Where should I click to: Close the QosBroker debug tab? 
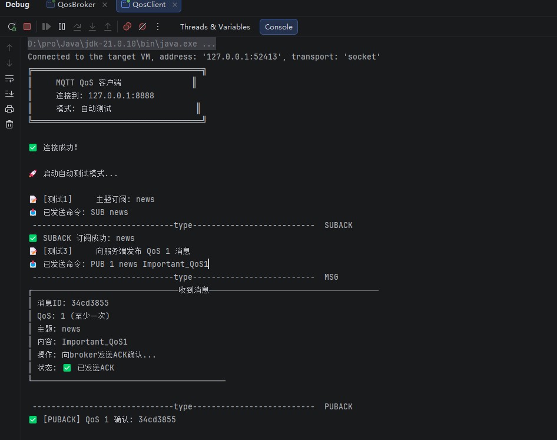(105, 5)
